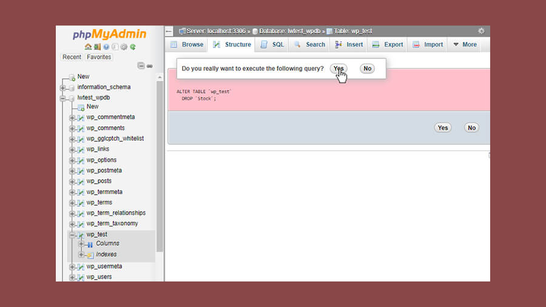546x307 pixels.
Task: Click the Home icon under the phpMyAdmin logo
Action: [x=88, y=47]
